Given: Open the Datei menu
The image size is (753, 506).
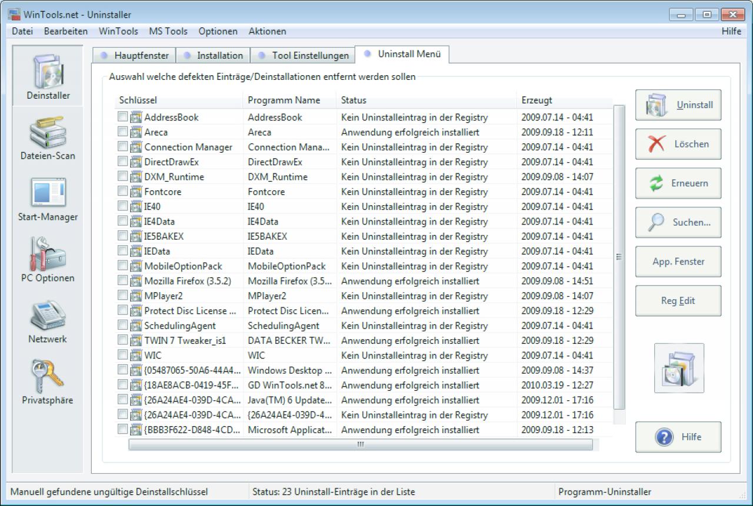Looking at the screenshot, I should 22,31.
